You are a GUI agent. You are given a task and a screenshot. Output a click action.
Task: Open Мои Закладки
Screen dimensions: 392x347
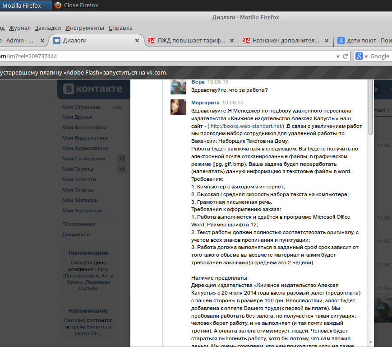pyautogui.click(x=80, y=200)
